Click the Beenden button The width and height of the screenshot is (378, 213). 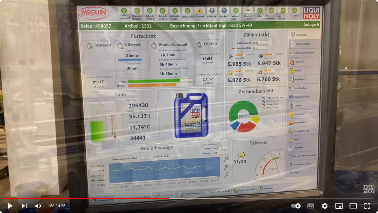click(266, 188)
